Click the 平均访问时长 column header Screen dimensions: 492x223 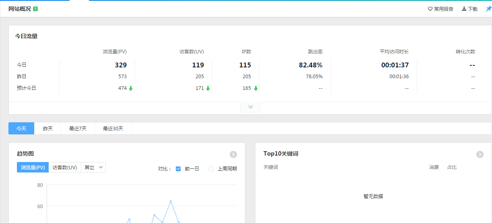pyautogui.click(x=394, y=52)
